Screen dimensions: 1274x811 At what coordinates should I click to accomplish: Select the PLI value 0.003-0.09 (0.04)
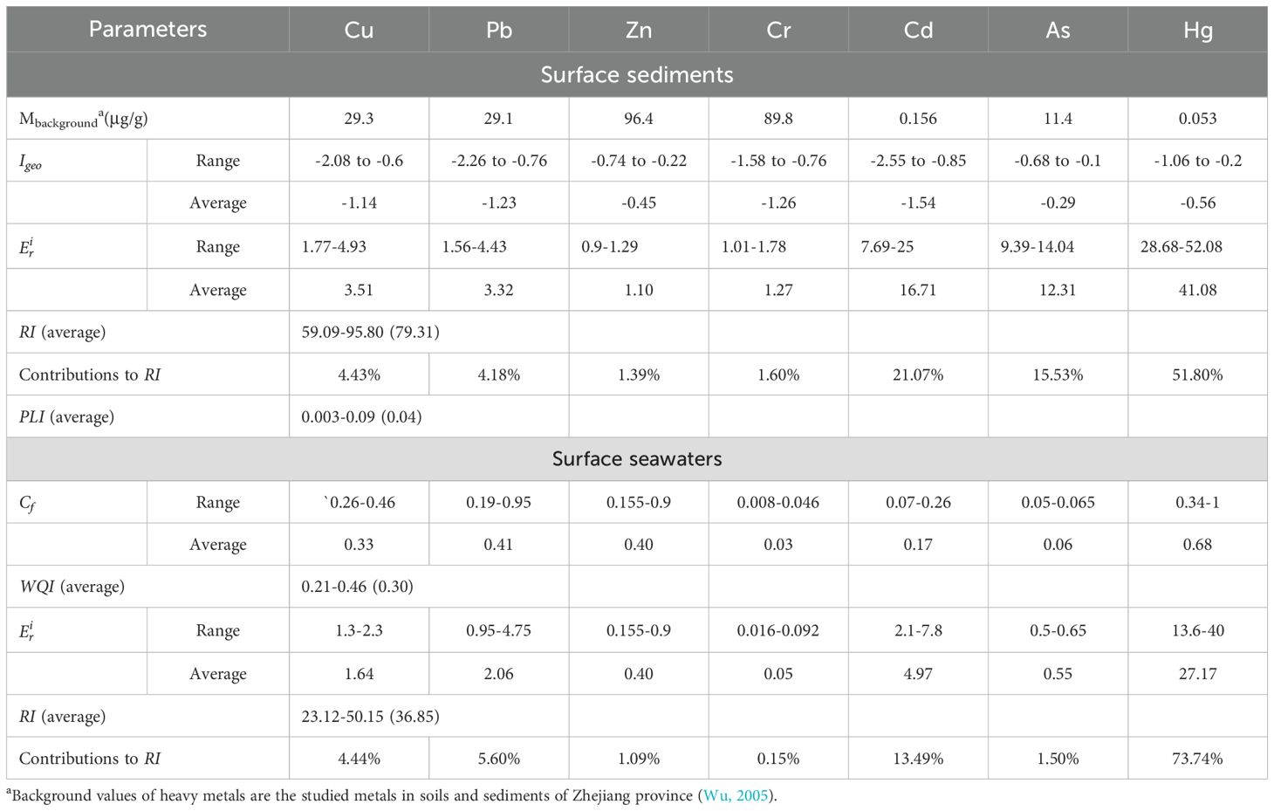click(x=361, y=417)
